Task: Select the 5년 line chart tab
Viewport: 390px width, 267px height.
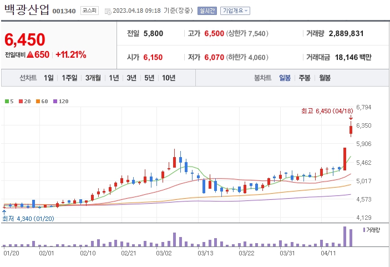Action: (149, 78)
